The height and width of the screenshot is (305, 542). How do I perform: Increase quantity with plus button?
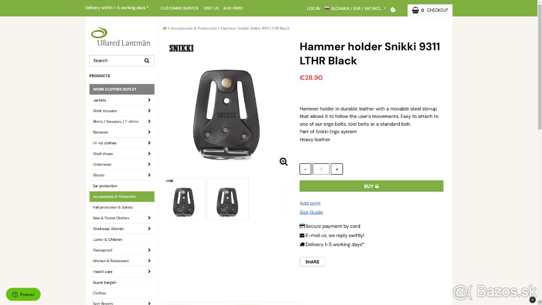click(337, 169)
